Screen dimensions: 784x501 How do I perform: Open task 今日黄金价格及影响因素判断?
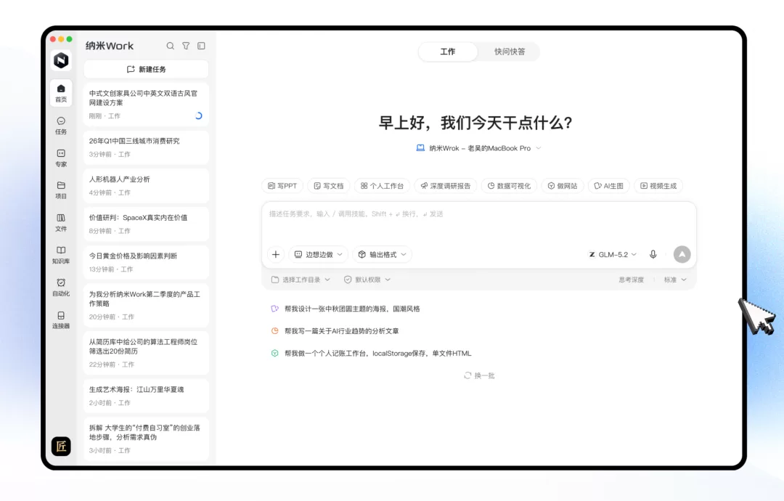[146, 262]
